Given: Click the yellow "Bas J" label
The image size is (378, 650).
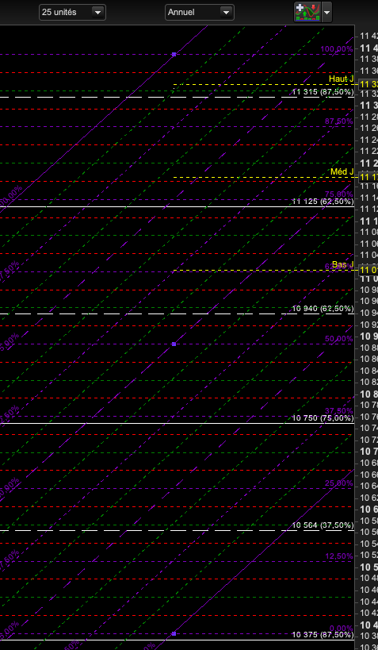Looking at the screenshot, I should click(x=343, y=264).
